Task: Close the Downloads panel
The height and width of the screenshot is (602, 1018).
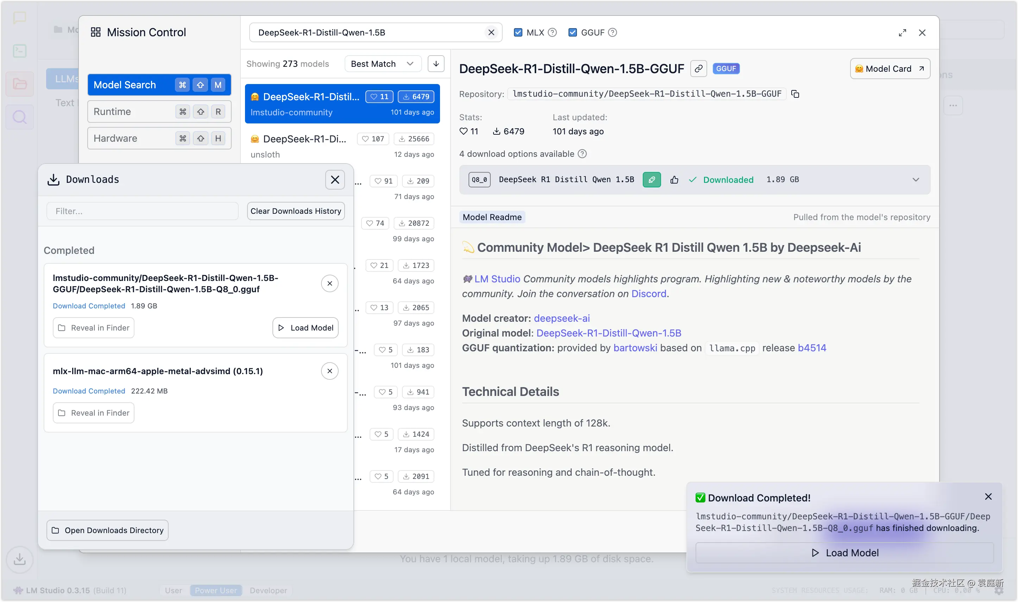Action: pyautogui.click(x=335, y=180)
